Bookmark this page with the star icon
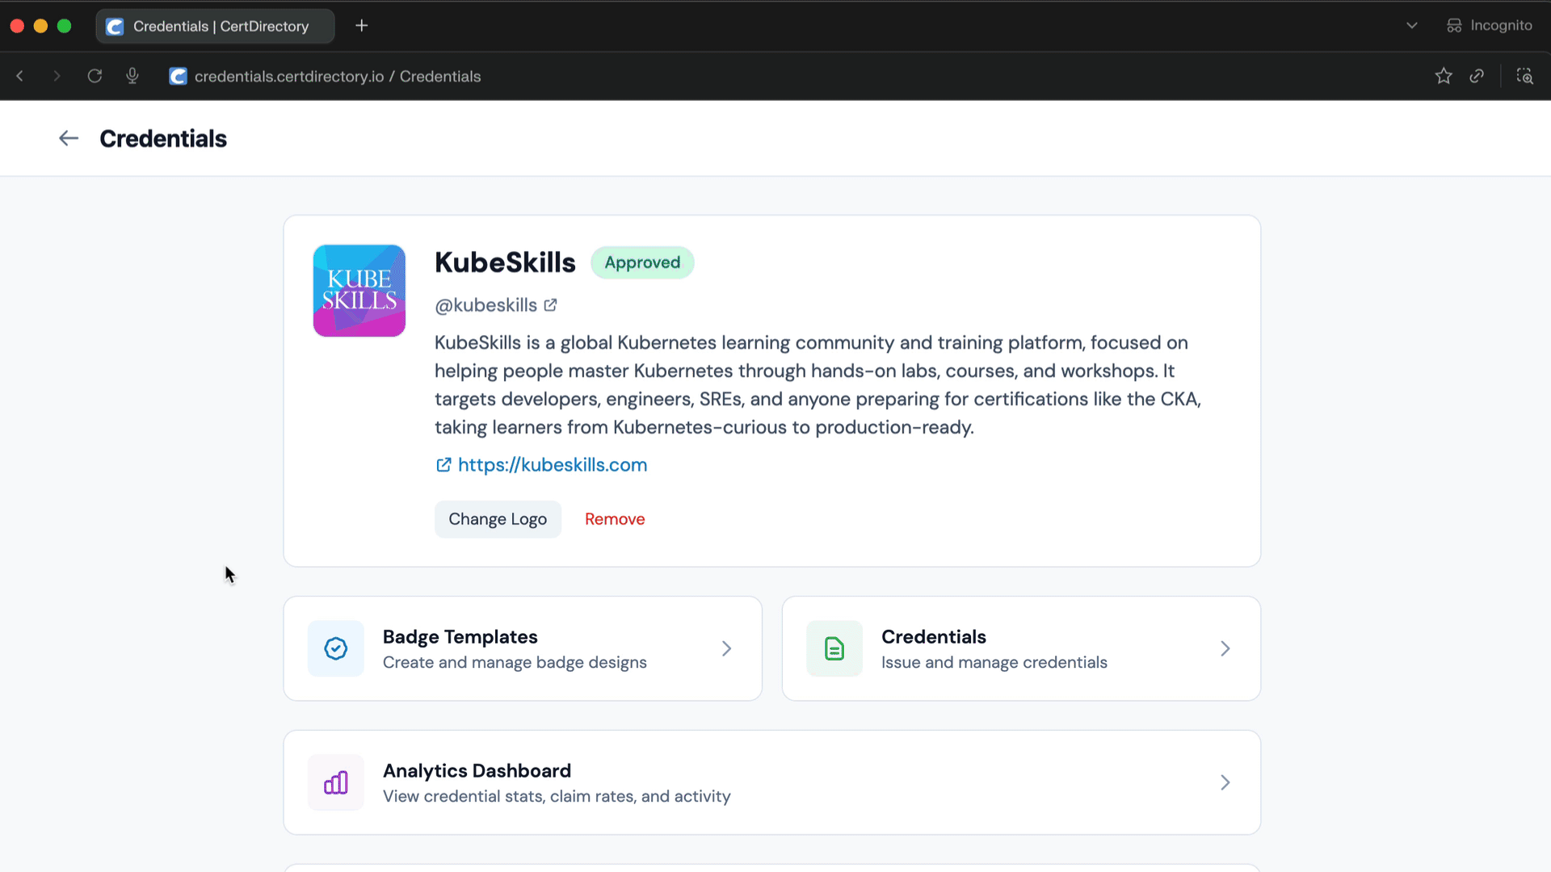The height and width of the screenshot is (872, 1551). point(1444,76)
